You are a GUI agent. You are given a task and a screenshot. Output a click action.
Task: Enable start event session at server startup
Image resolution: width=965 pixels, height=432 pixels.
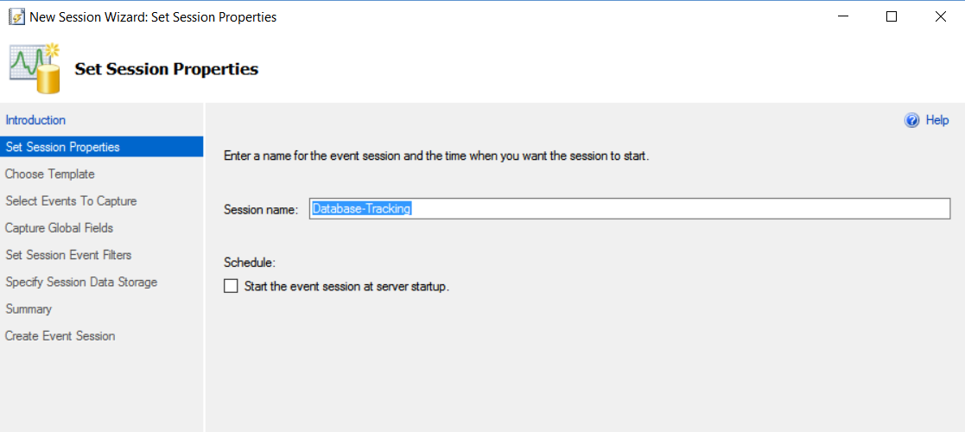(231, 287)
